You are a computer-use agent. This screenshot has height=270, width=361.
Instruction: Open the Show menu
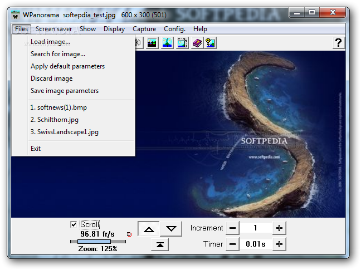pyautogui.click(x=87, y=29)
